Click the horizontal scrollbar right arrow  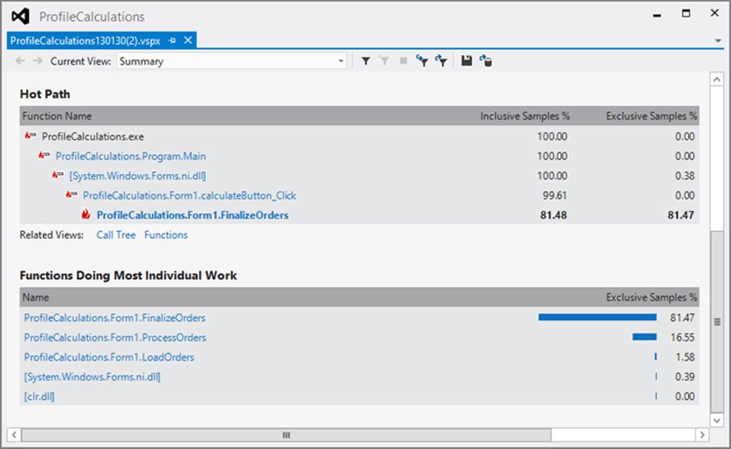click(702, 435)
